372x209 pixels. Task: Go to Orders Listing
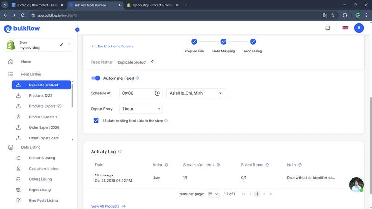(x=41, y=179)
